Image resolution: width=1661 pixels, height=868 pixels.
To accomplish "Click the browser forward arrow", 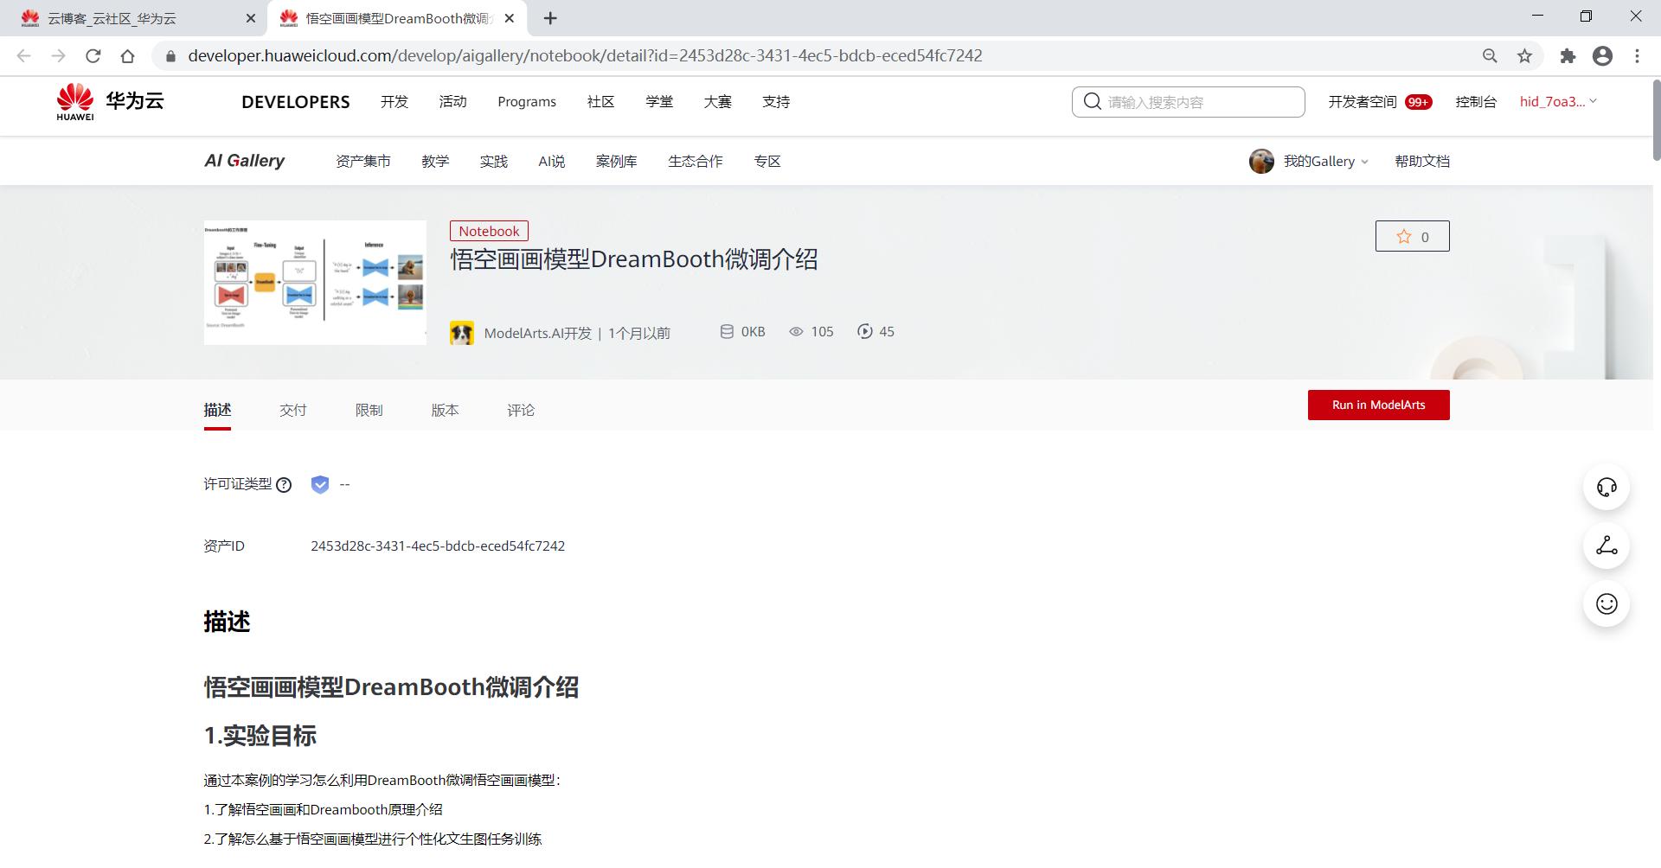I will tap(59, 56).
